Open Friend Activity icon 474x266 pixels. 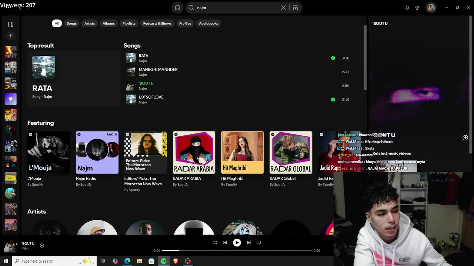417,8
